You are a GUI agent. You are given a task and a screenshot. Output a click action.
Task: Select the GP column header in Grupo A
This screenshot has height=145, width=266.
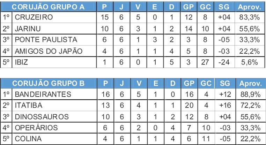click(189, 7)
